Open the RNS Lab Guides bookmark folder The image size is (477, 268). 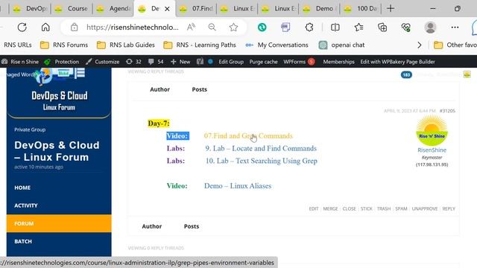click(x=126, y=45)
